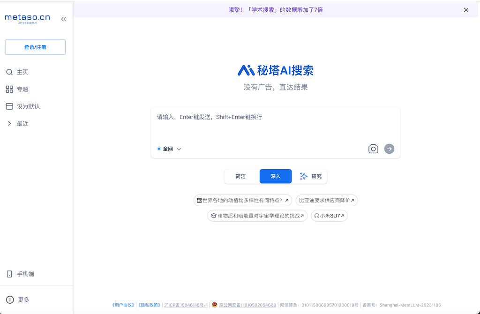Open 专题 topics in sidebar
This screenshot has height=314, width=480.
click(17, 89)
